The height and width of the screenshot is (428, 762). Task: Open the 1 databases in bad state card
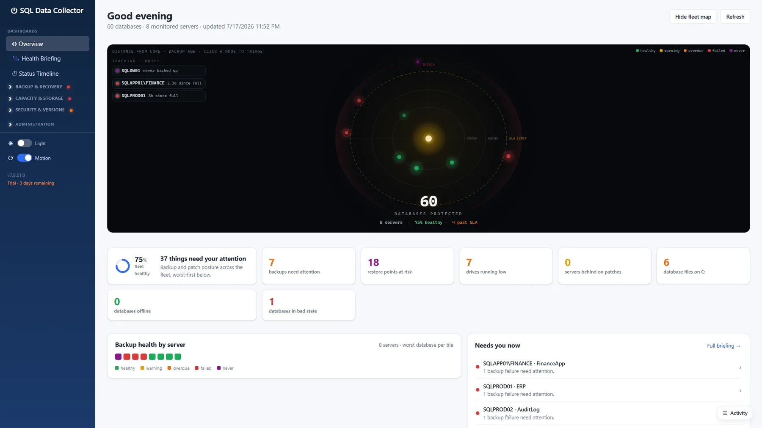click(309, 305)
